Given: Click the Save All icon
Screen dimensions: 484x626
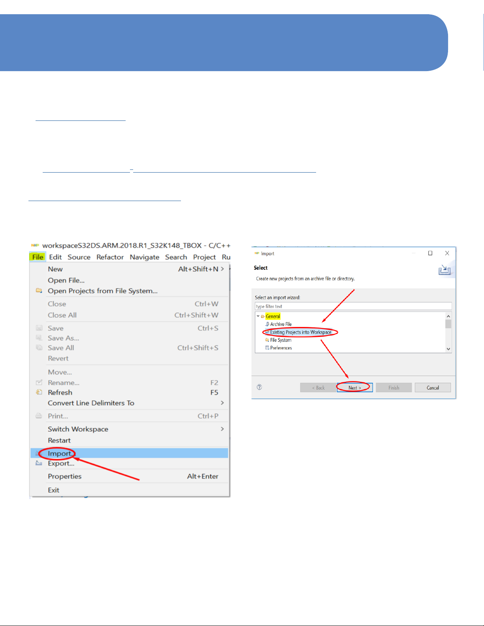Looking at the screenshot, I should pyautogui.click(x=39, y=348).
